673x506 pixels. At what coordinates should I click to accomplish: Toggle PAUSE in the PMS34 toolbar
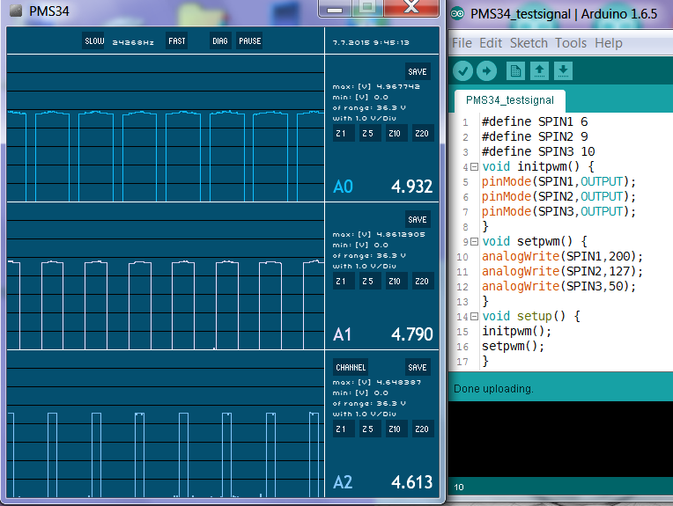[249, 41]
